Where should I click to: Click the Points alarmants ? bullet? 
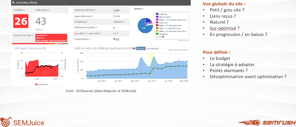229,71
